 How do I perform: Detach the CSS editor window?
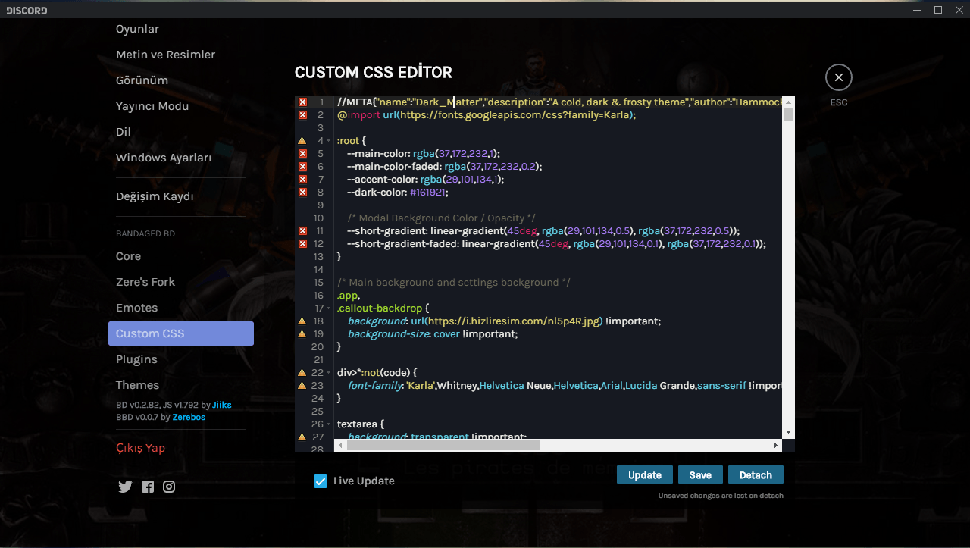point(756,474)
